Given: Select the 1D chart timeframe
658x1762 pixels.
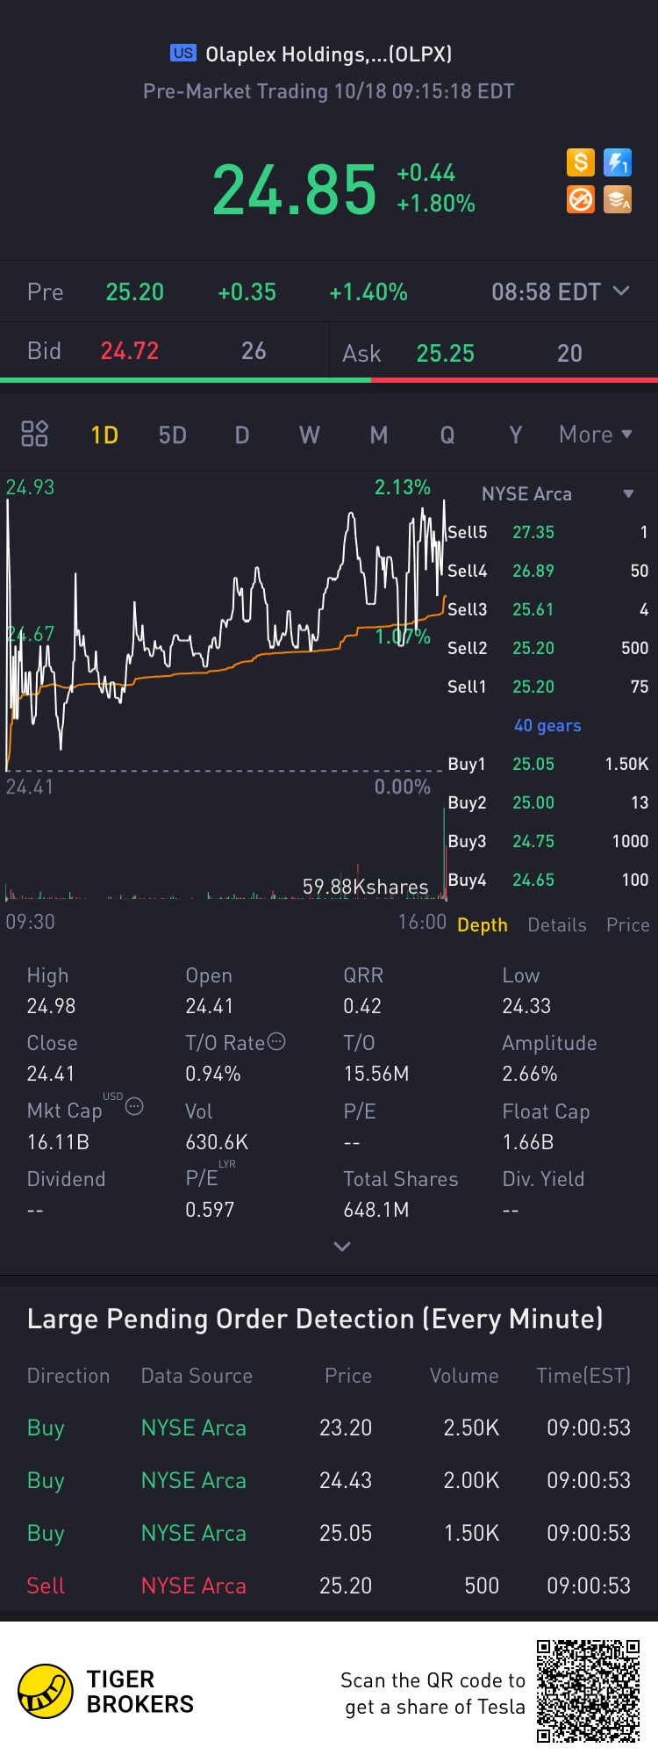Looking at the screenshot, I should [x=104, y=435].
